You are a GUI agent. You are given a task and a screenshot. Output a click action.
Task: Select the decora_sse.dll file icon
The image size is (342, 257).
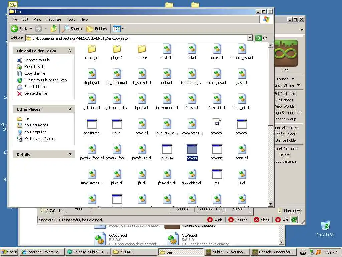242,49
